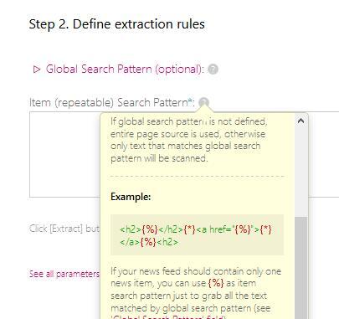The width and height of the screenshot is (339, 319).
Task: Open help icon beside Global Search Pattern
Action: coord(213,69)
